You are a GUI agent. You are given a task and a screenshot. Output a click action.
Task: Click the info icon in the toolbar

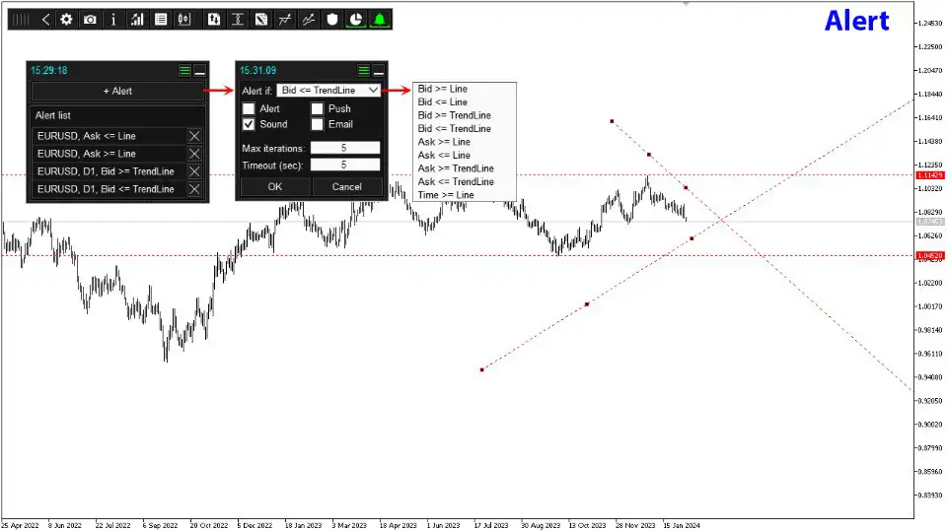click(113, 19)
